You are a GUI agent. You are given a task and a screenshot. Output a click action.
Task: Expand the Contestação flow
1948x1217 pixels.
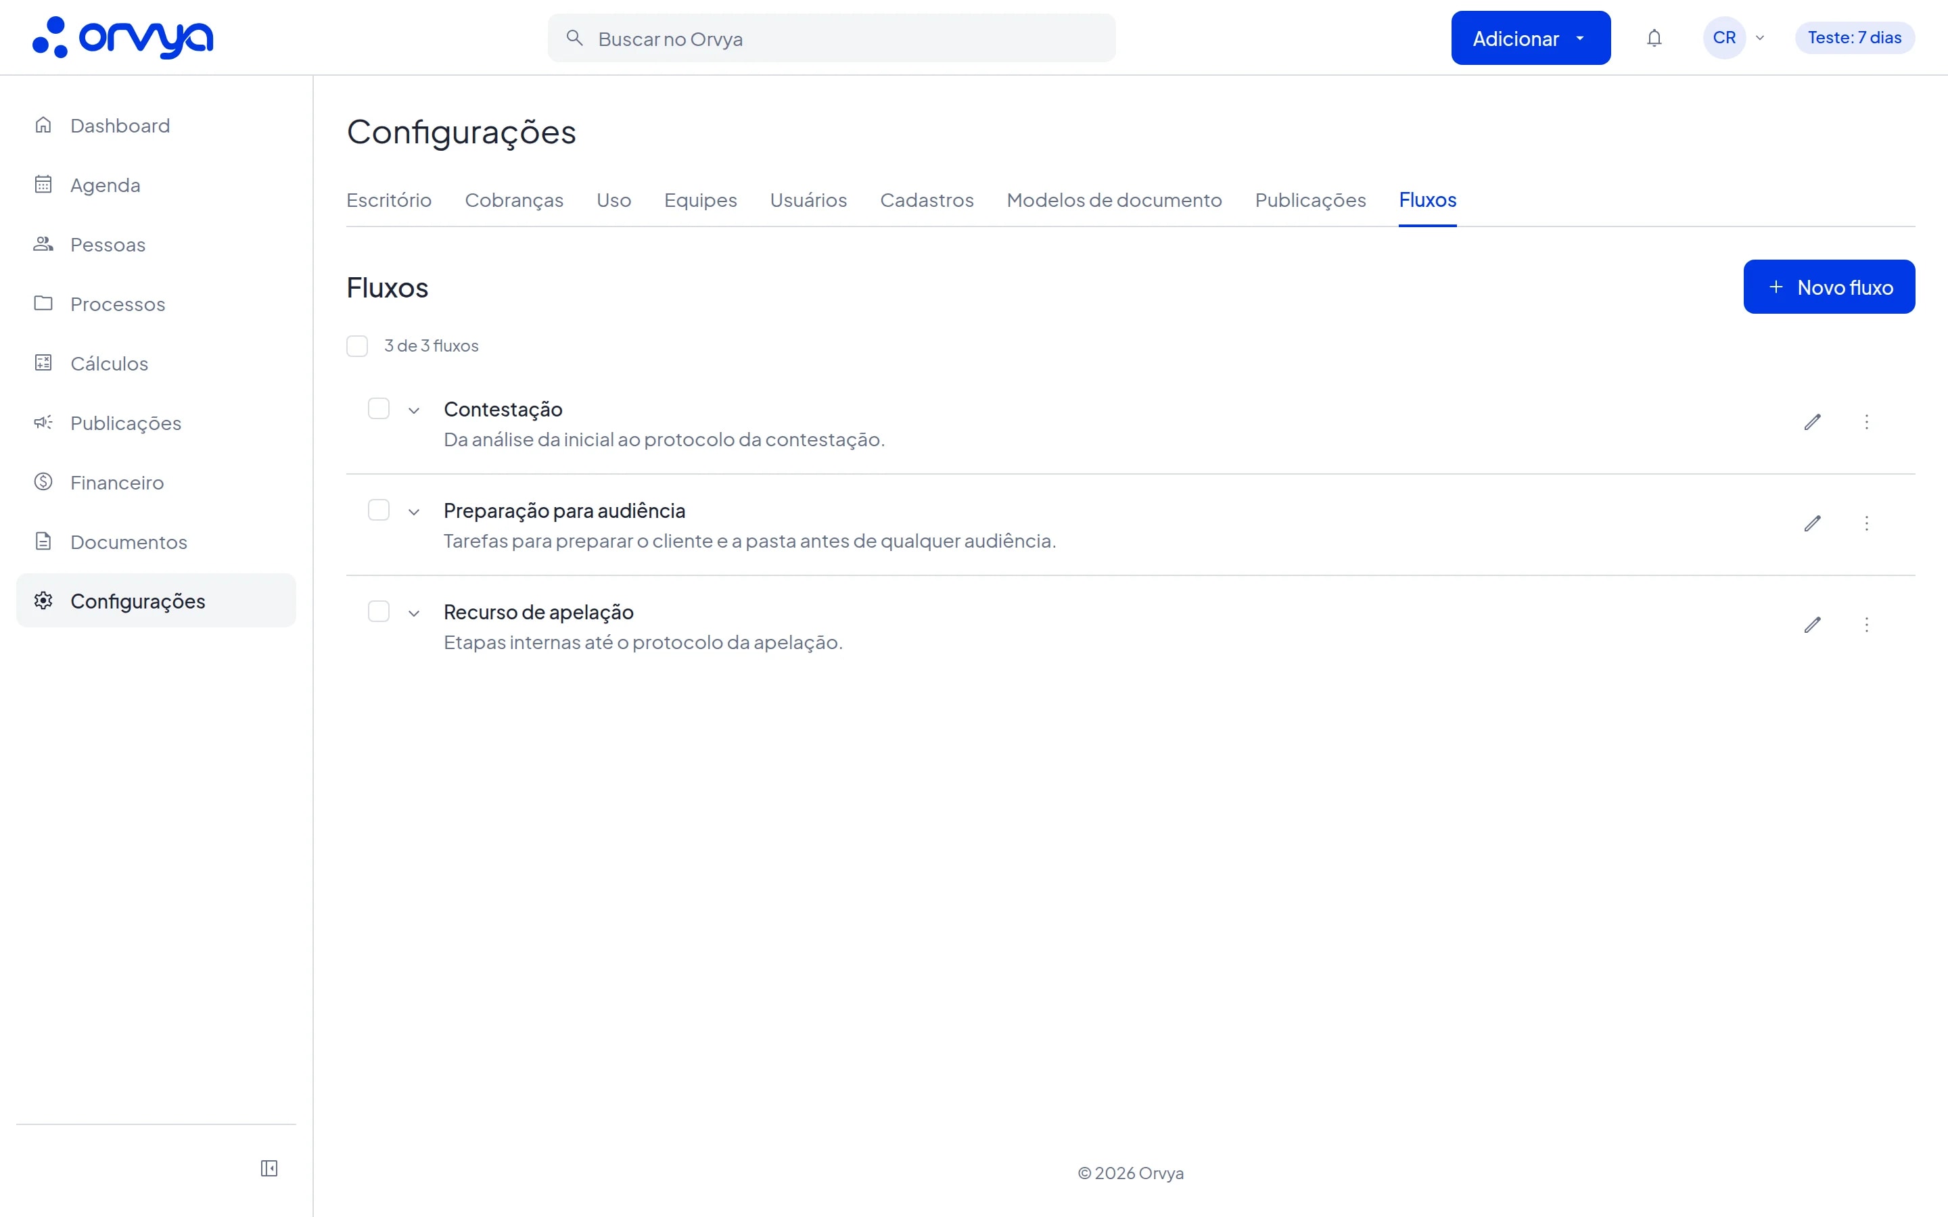point(414,410)
